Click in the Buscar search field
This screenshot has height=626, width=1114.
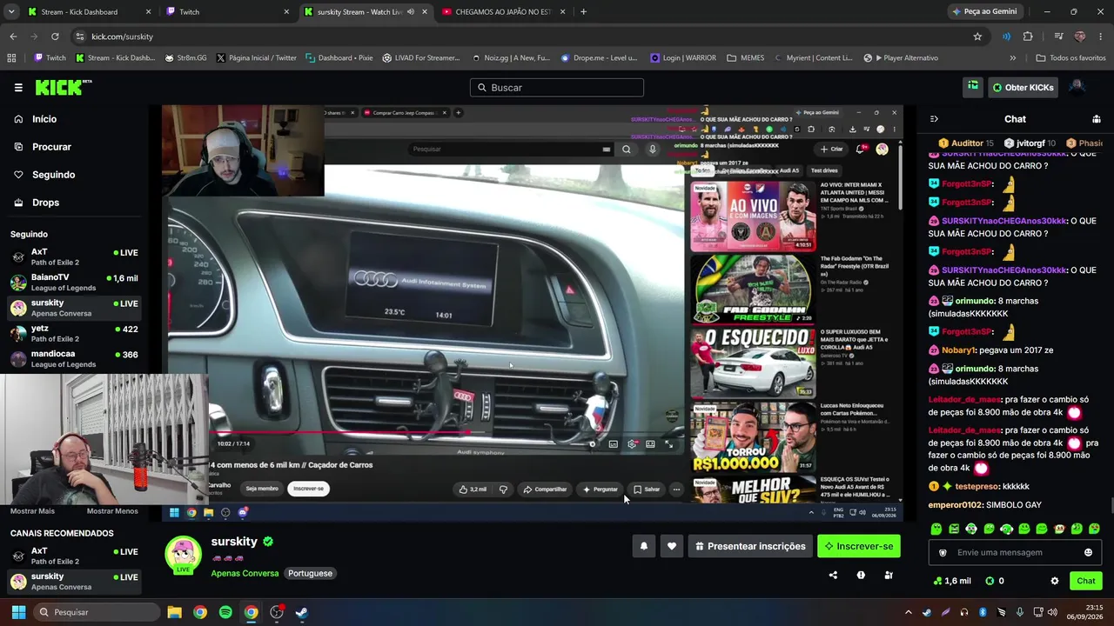(x=557, y=87)
